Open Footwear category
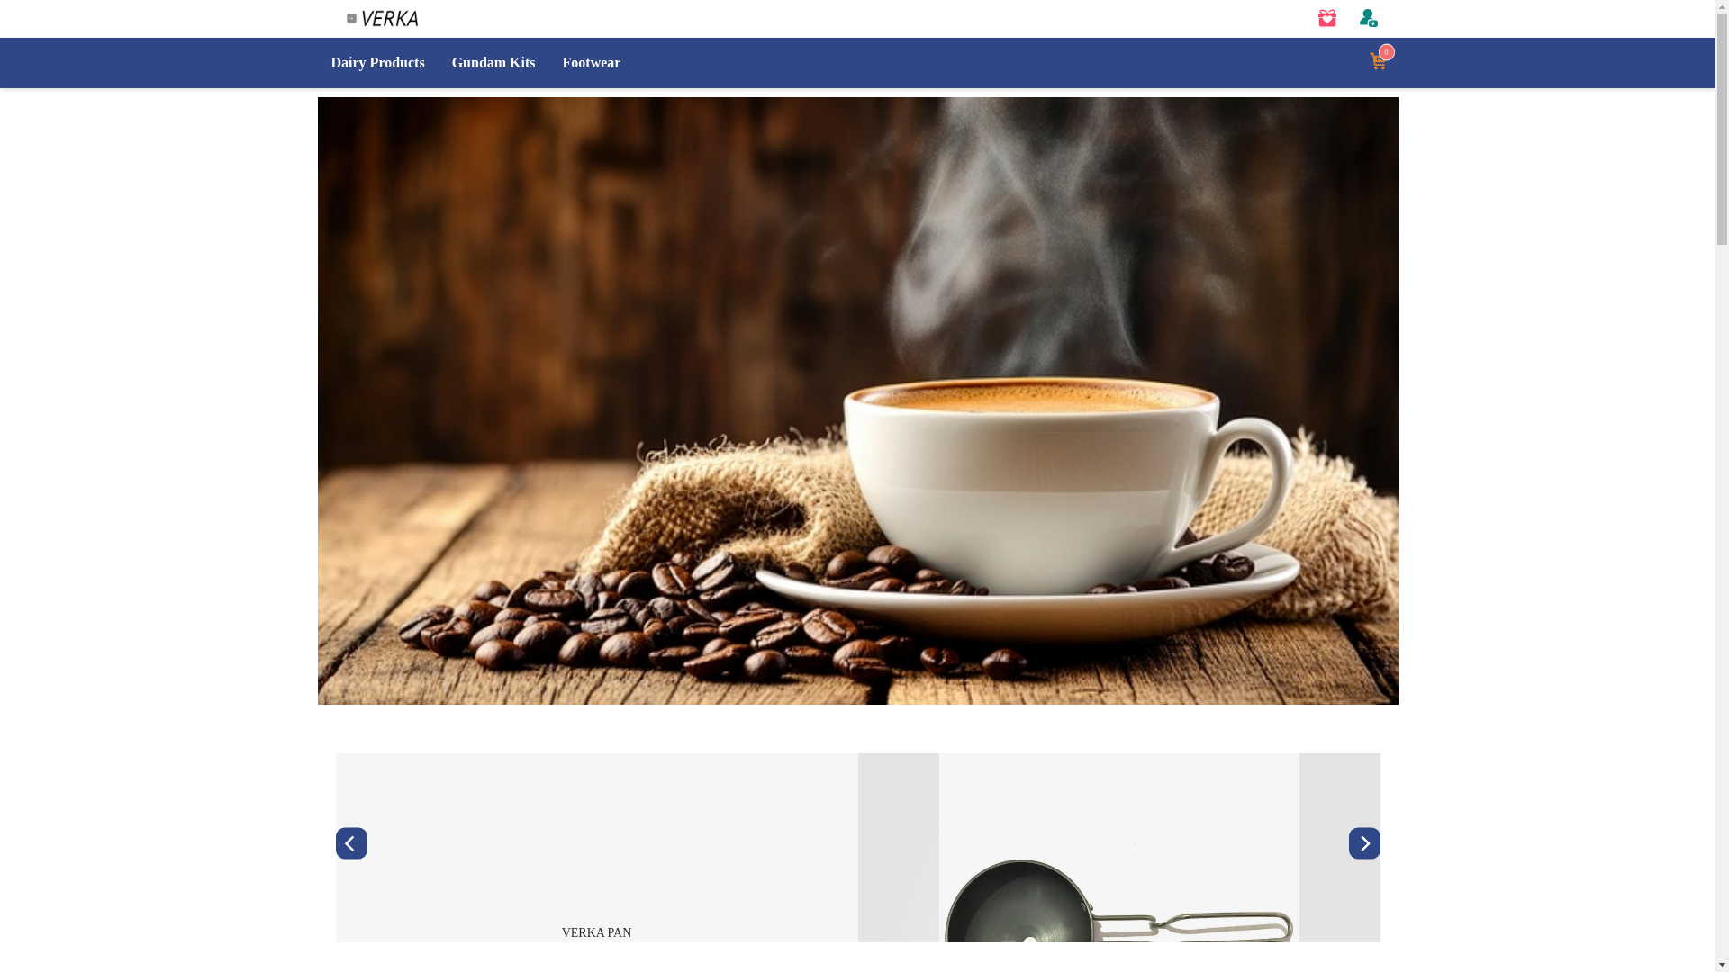Image resolution: width=1729 pixels, height=972 pixels. click(x=592, y=63)
